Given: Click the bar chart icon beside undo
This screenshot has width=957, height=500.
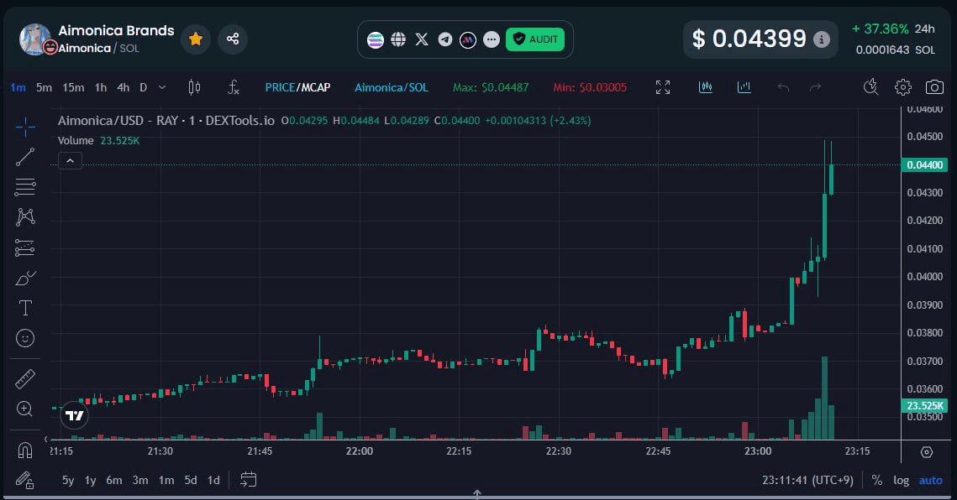Looking at the screenshot, I should pyautogui.click(x=744, y=87).
